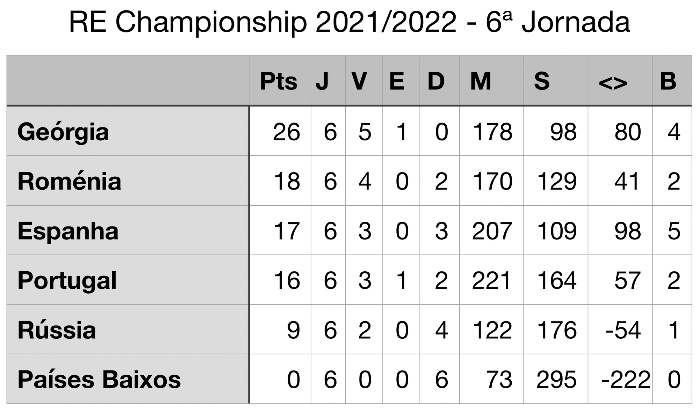The width and height of the screenshot is (699, 412).
Task: Click the B bonus column header
Action: pyautogui.click(x=668, y=81)
